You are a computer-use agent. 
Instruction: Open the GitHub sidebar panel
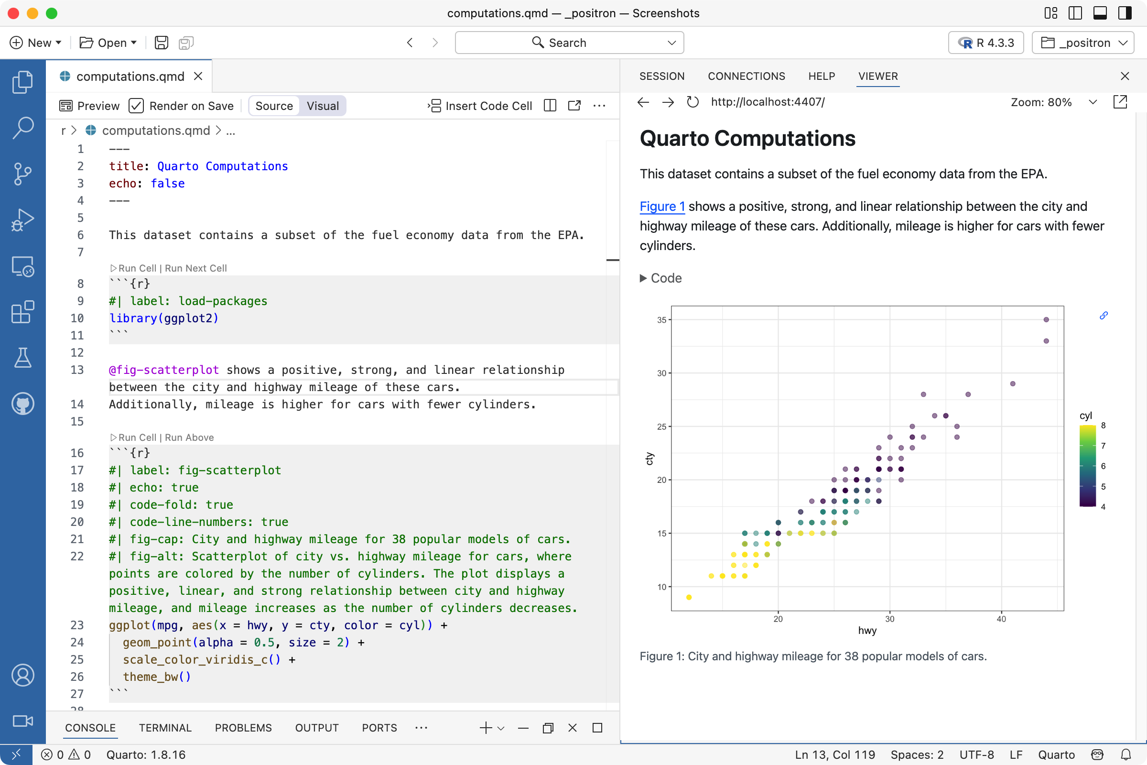(22, 404)
